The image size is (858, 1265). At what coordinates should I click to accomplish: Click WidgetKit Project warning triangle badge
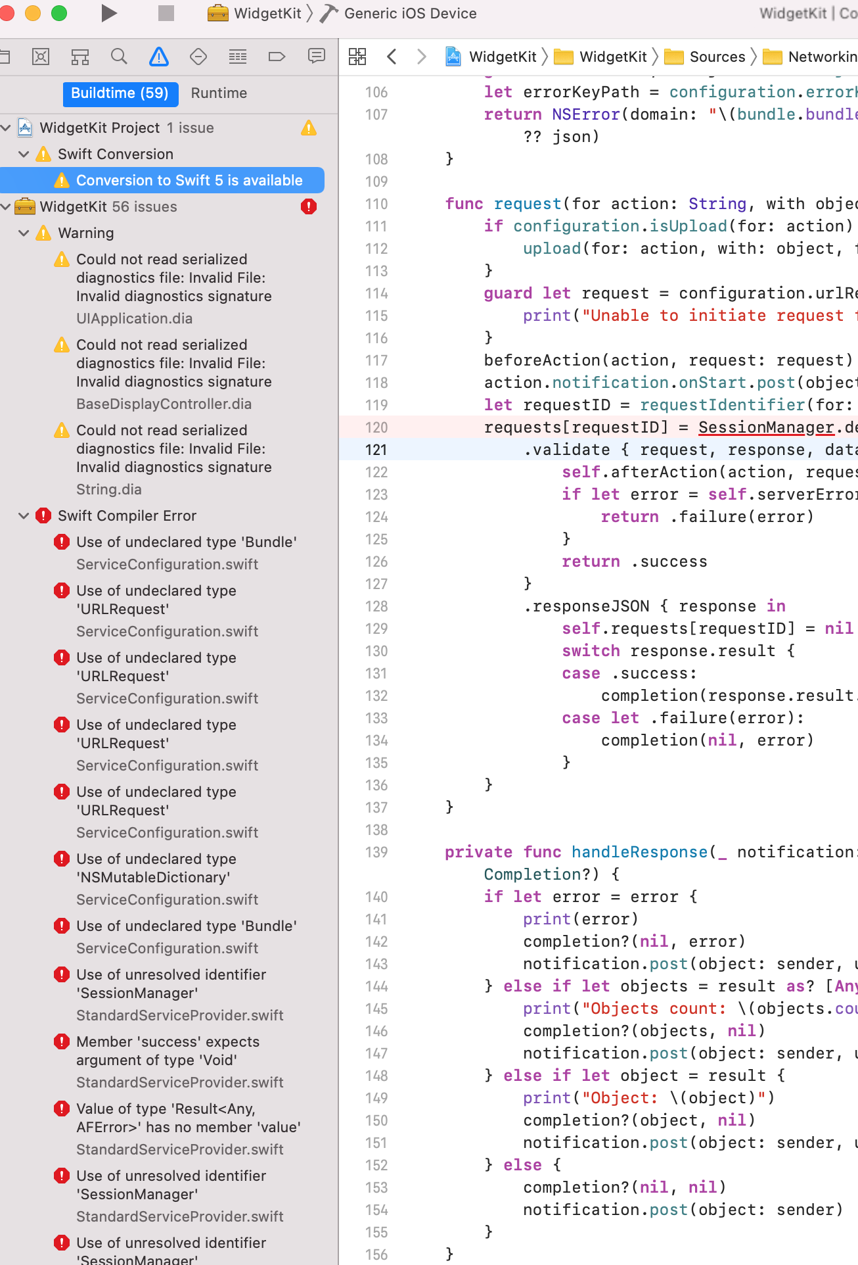click(x=309, y=128)
